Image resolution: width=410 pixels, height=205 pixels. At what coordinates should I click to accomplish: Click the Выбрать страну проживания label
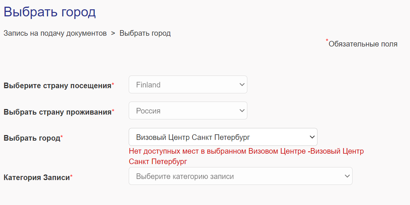tap(57, 112)
